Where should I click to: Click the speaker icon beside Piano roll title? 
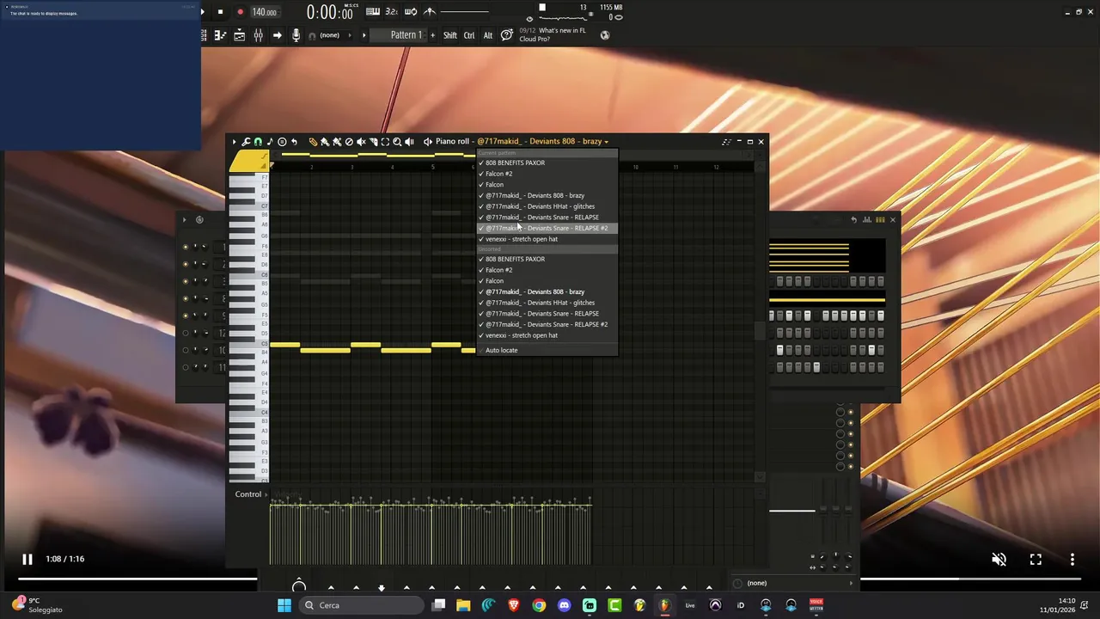[x=427, y=142]
